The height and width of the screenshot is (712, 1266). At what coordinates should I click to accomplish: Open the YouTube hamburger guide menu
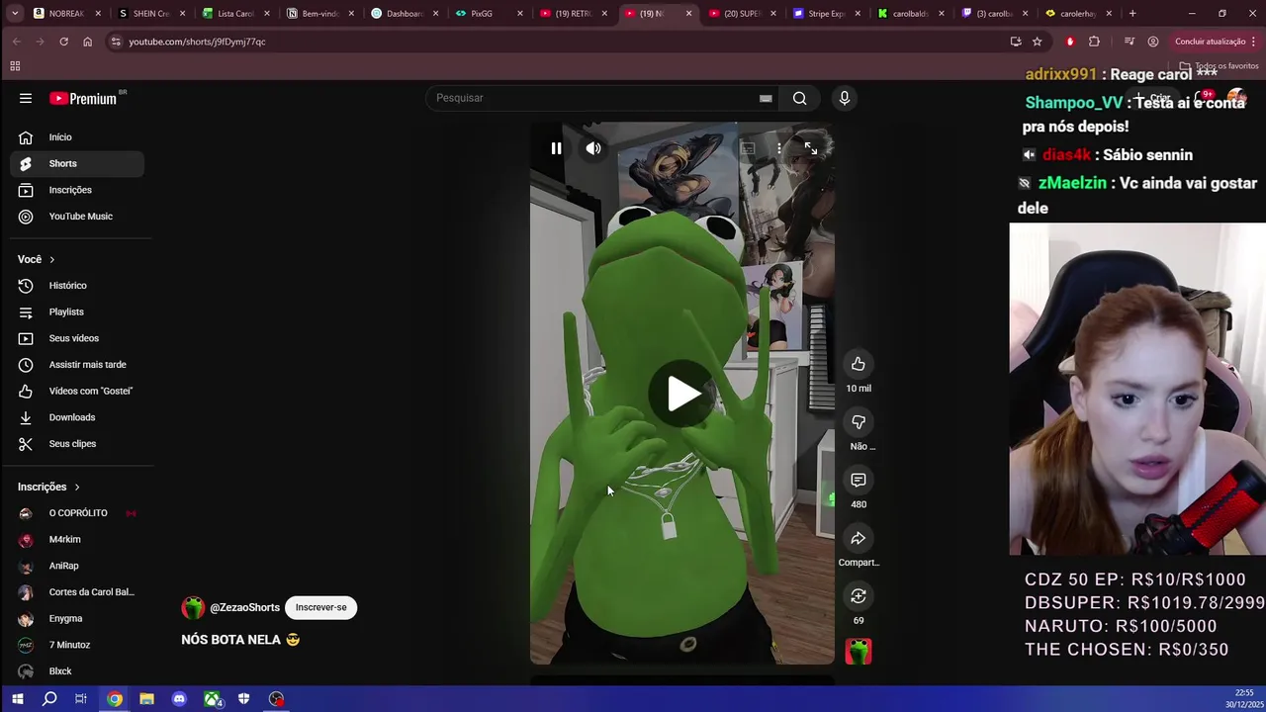point(26,98)
